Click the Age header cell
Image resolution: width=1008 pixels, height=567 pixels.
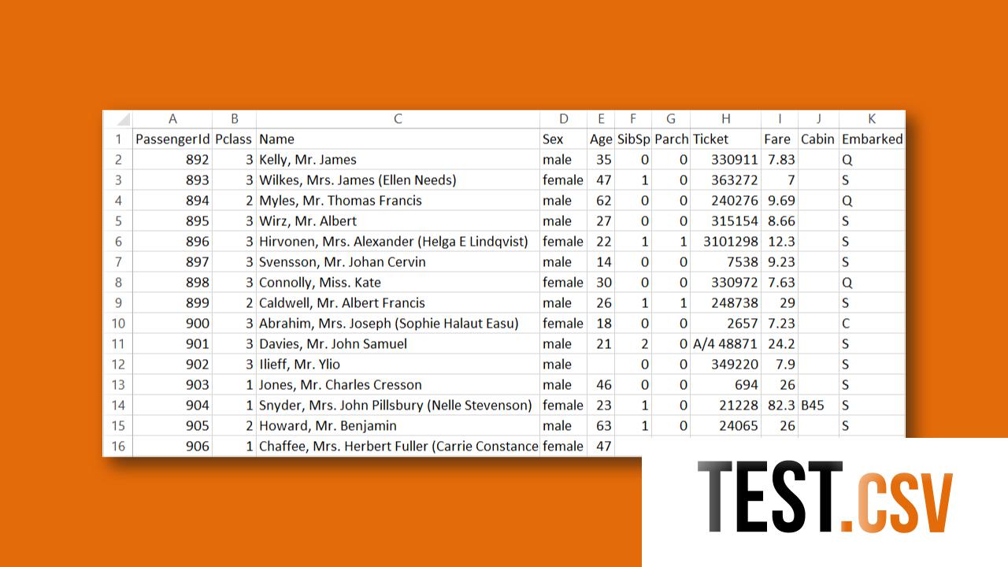pos(601,139)
